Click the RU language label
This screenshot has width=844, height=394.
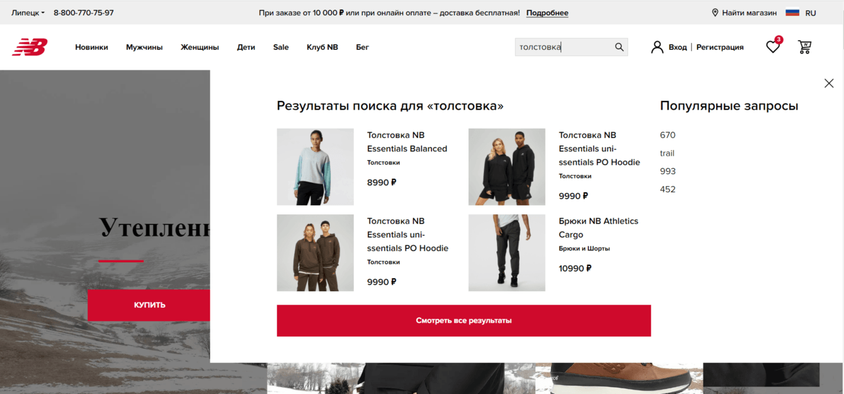(811, 13)
